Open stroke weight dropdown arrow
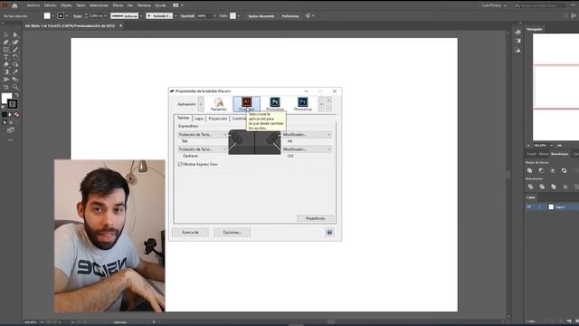 (105, 16)
